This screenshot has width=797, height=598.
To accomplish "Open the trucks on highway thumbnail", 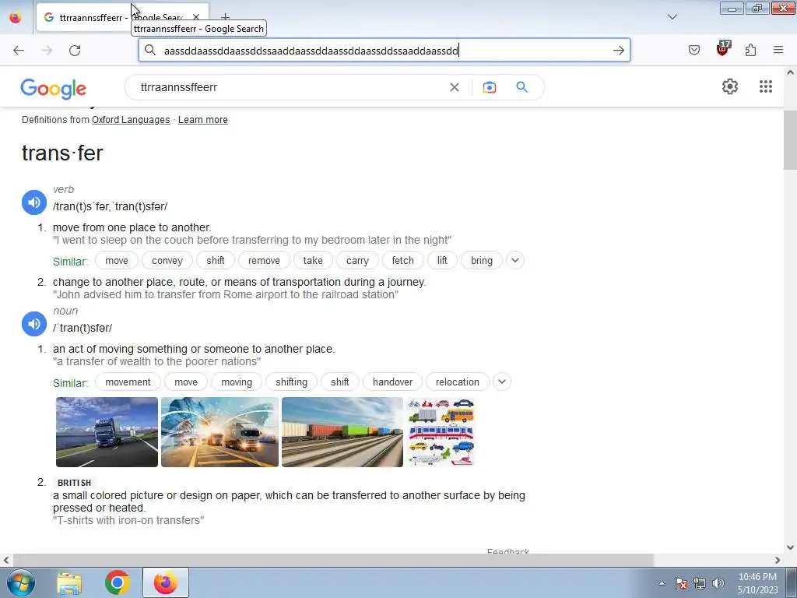I will coord(219,432).
